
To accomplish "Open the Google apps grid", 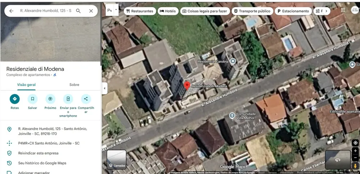I will pos(343,10).
